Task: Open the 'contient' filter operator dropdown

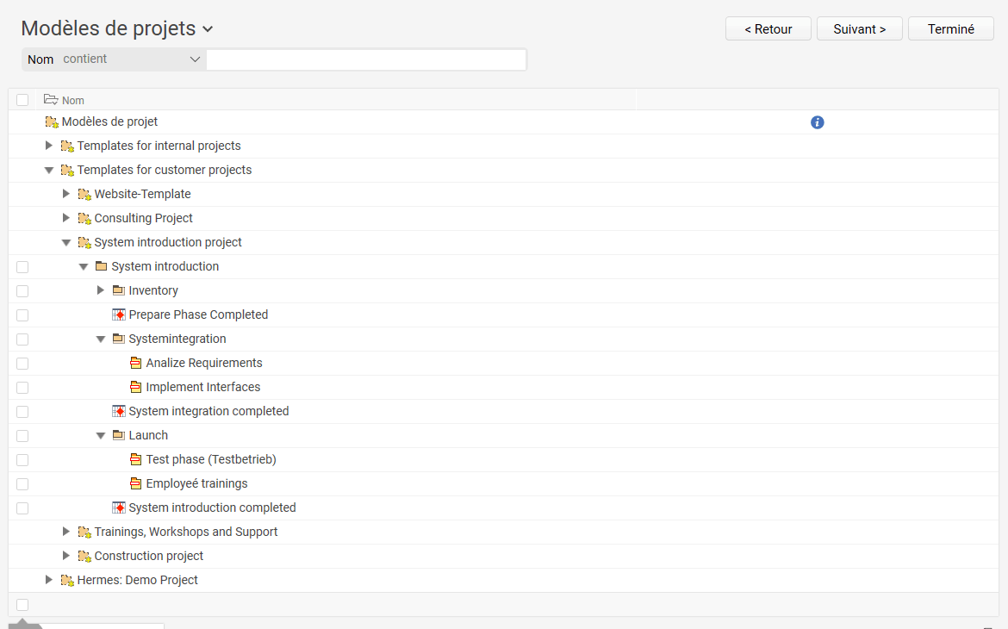Action: tap(131, 59)
